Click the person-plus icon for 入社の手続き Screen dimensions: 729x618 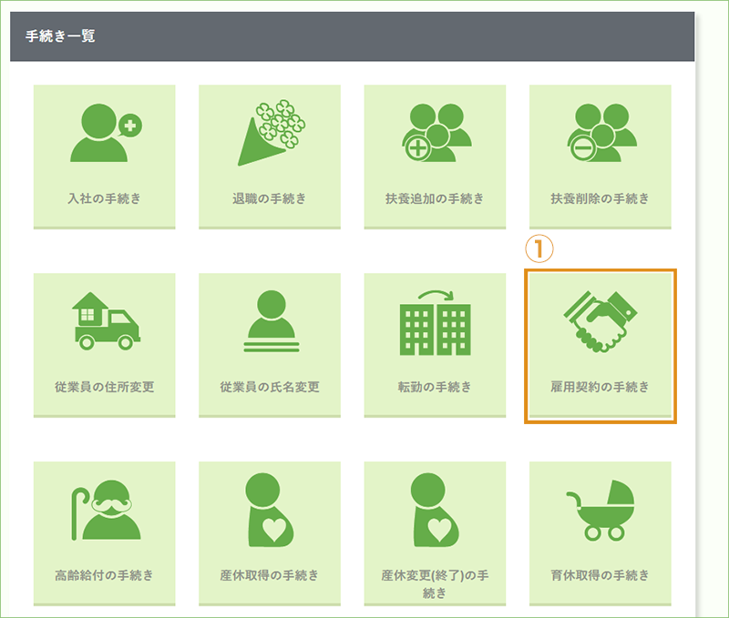106,133
